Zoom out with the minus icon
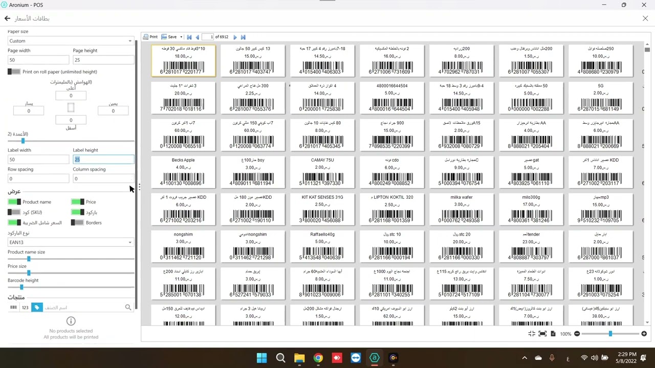Screen dimensions: 655x368 click(577, 334)
